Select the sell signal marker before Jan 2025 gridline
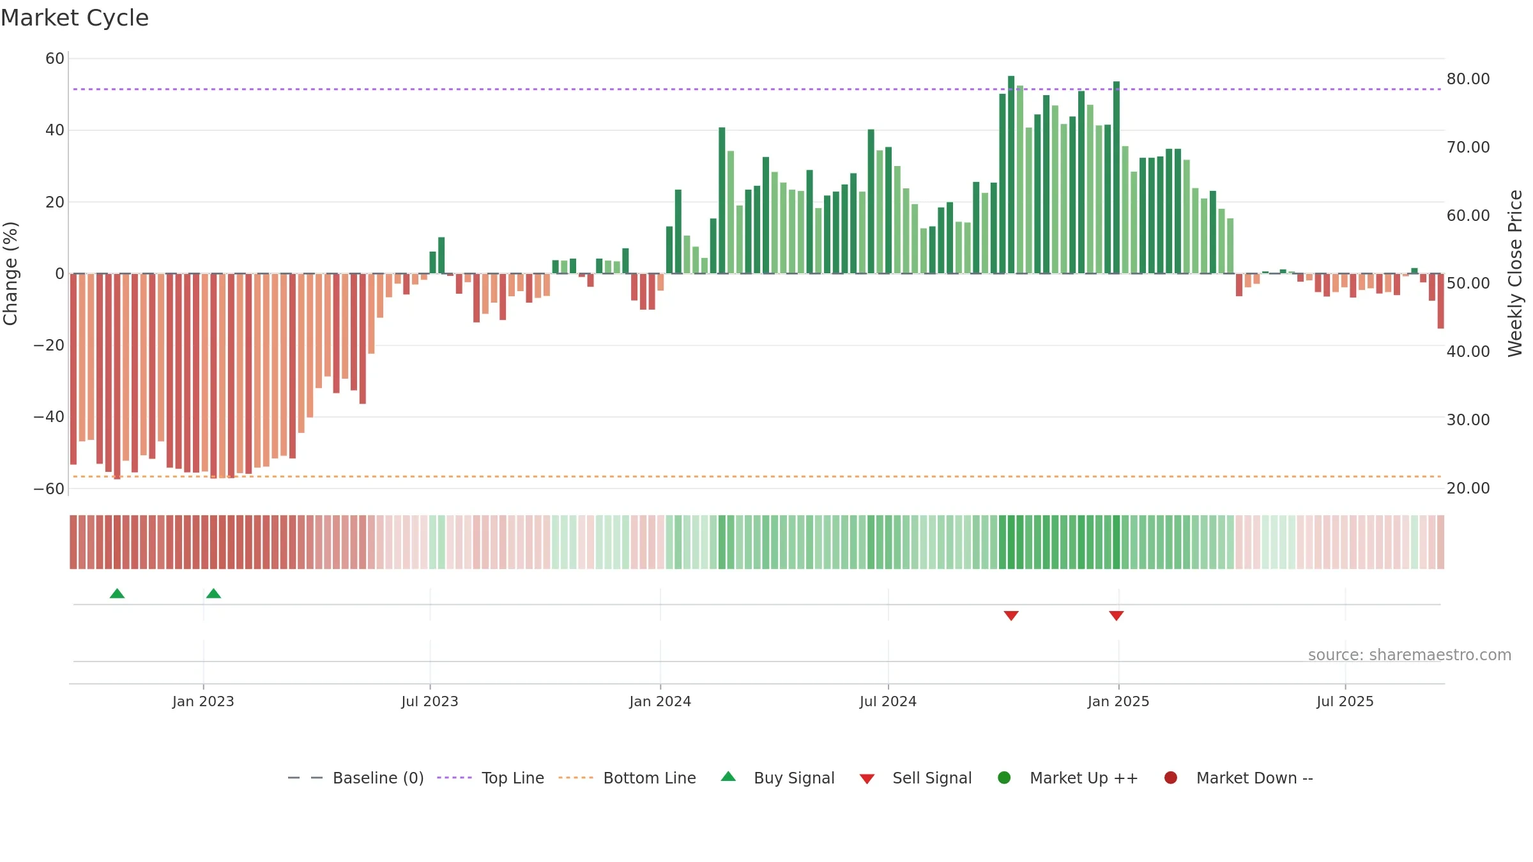Image resolution: width=1533 pixels, height=862 pixels. (x=1011, y=616)
